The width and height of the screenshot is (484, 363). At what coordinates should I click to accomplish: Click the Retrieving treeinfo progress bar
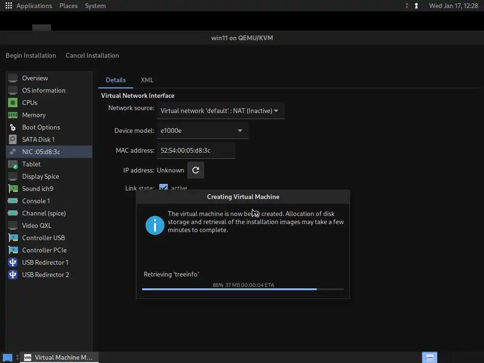(x=242, y=289)
